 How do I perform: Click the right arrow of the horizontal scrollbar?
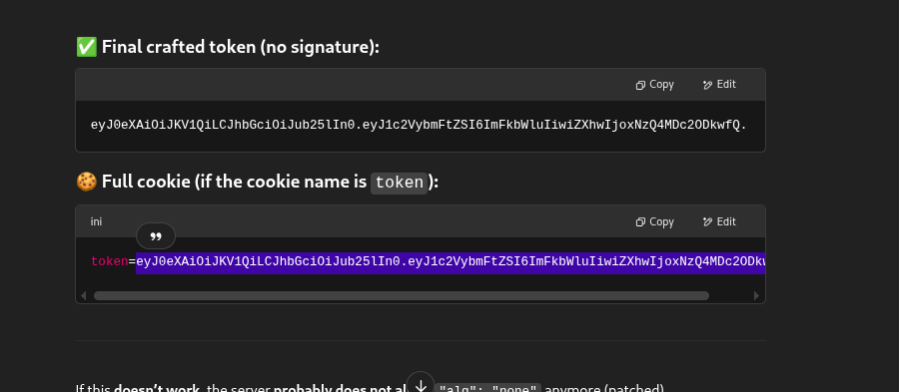click(x=756, y=296)
